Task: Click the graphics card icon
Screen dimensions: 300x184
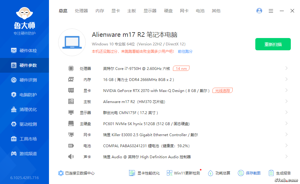Action: (71, 90)
